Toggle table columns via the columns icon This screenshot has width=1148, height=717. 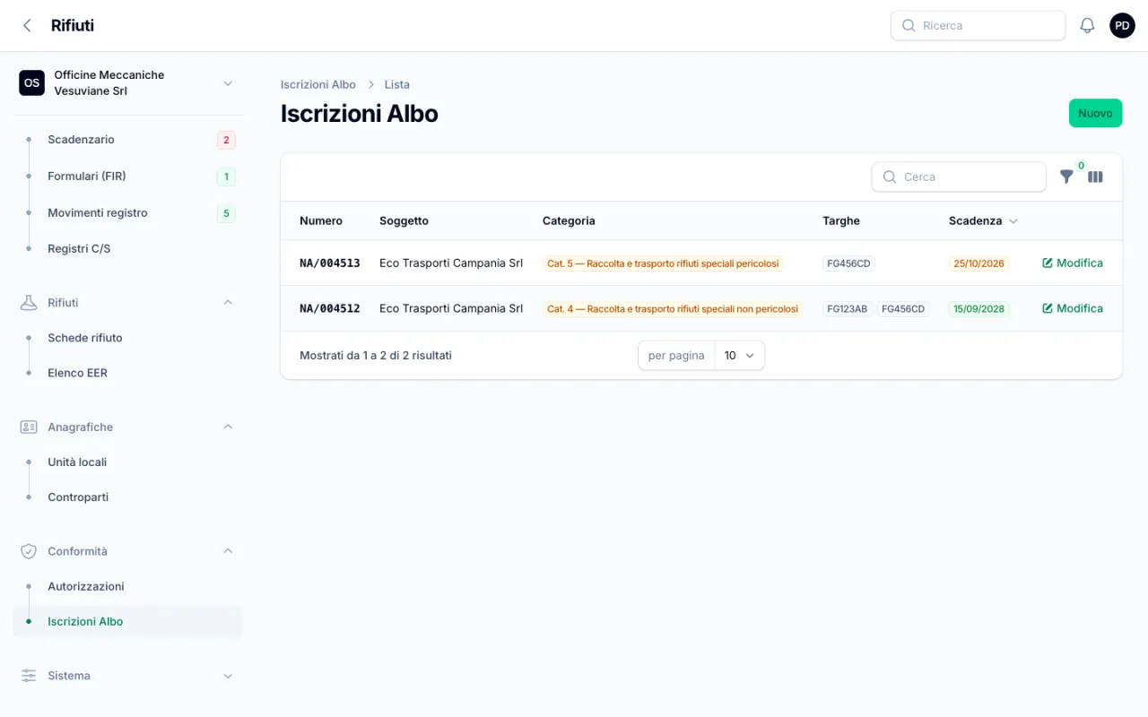click(x=1095, y=177)
